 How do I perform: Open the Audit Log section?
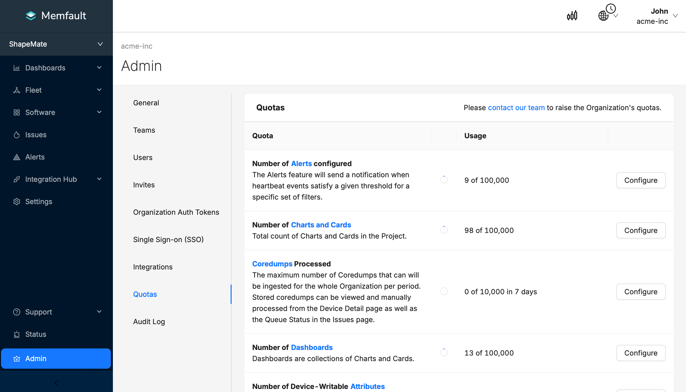click(149, 321)
